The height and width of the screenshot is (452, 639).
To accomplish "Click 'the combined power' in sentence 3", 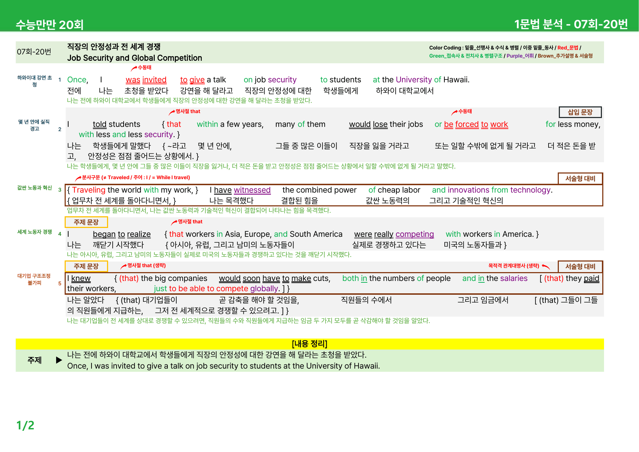I will [x=319, y=190].
